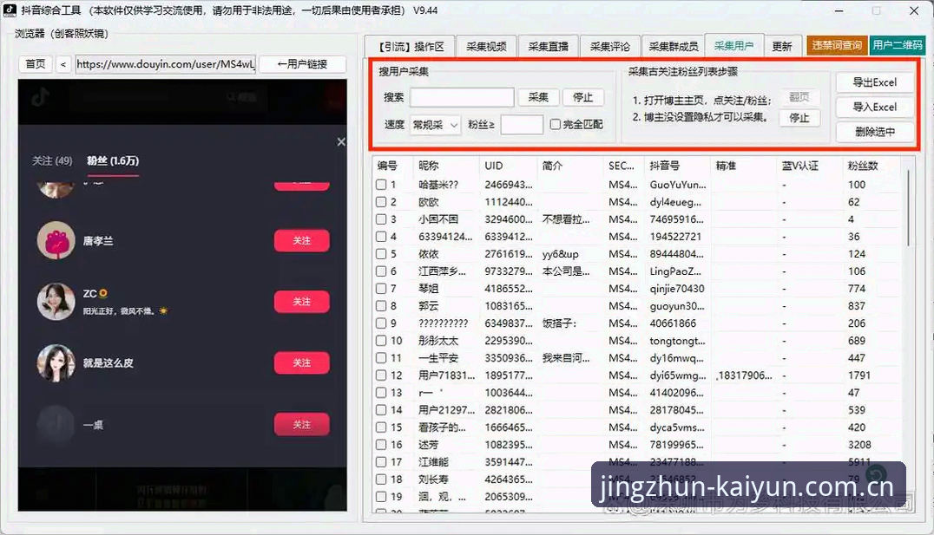Open the 速度 常规采 dropdown
934x535 pixels.
436,124
